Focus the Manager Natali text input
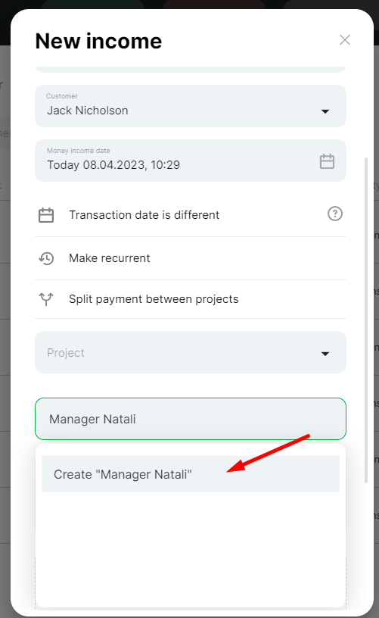This screenshot has height=618, width=379. pos(191,419)
